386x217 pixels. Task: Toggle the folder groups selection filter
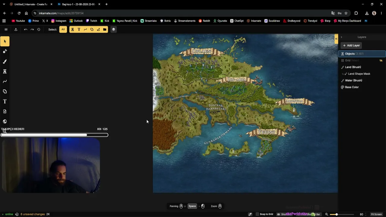105,29
